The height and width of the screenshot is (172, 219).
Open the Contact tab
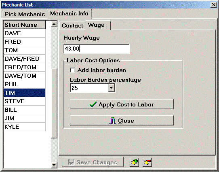[x=72, y=25]
